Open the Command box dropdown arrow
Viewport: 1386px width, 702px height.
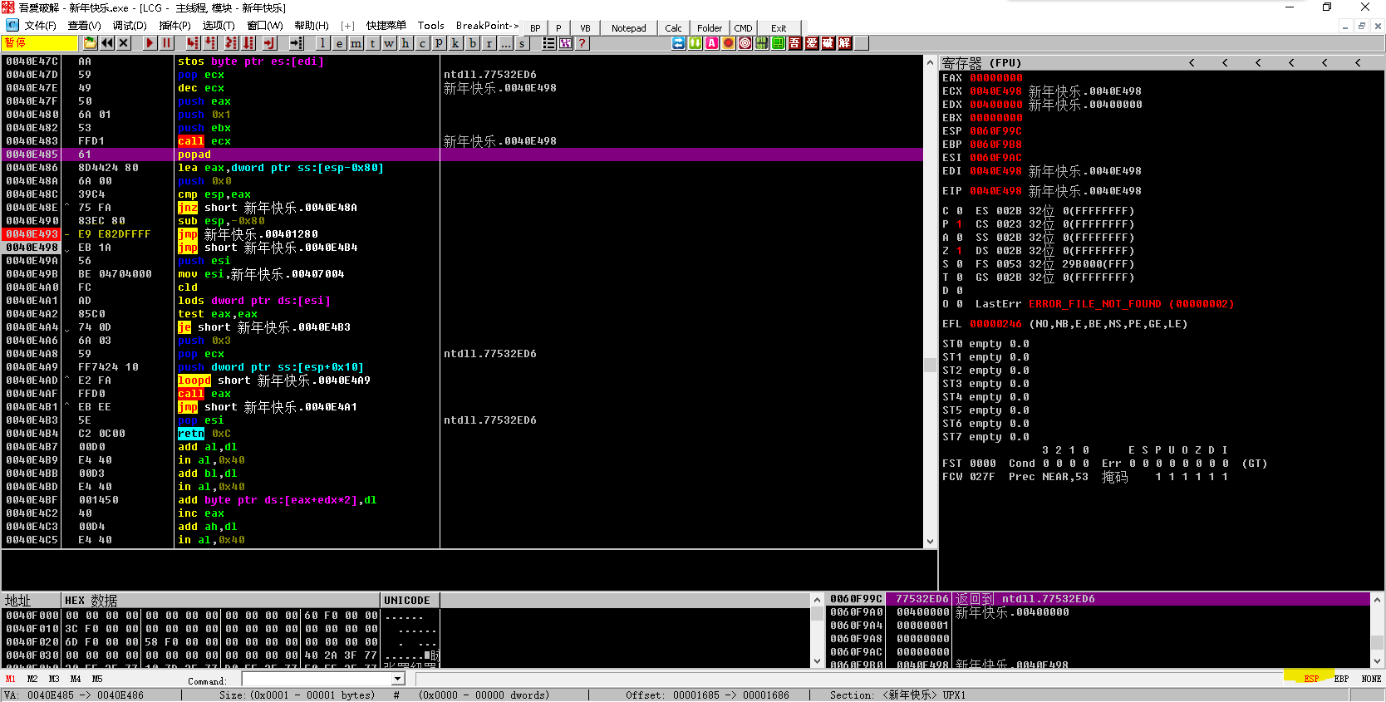click(x=397, y=679)
